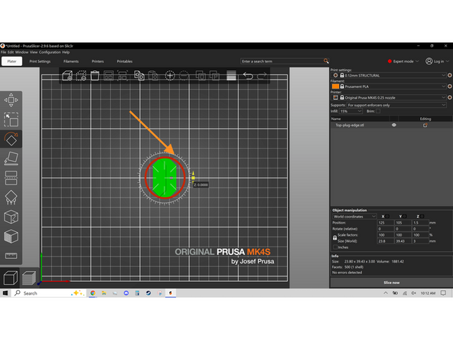Click the Arrange objects toolbar icon
The width and height of the screenshot is (453, 340).
[x=109, y=76]
